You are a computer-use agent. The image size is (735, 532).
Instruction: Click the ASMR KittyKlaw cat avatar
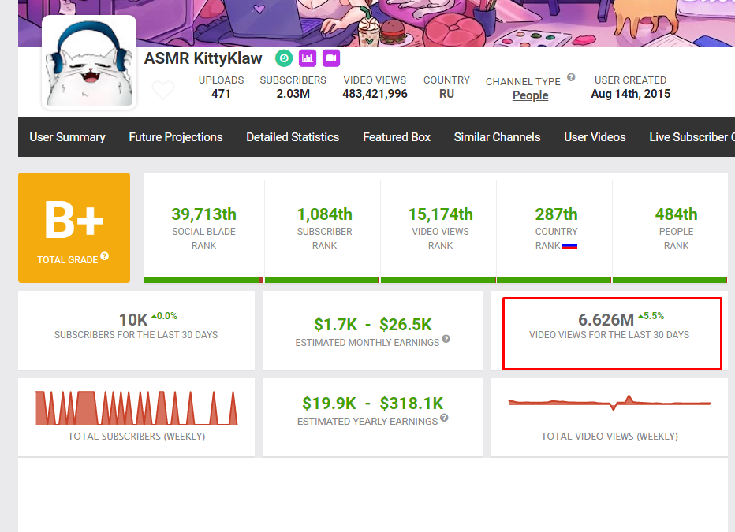pos(89,62)
